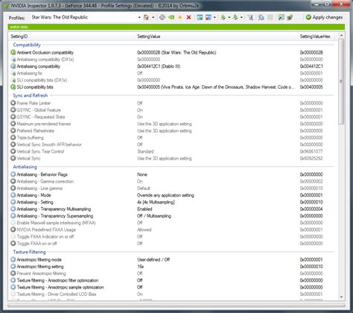353x313 pixels.
Task: Click the gear icon beside Triple buffering
Action: click(13, 137)
